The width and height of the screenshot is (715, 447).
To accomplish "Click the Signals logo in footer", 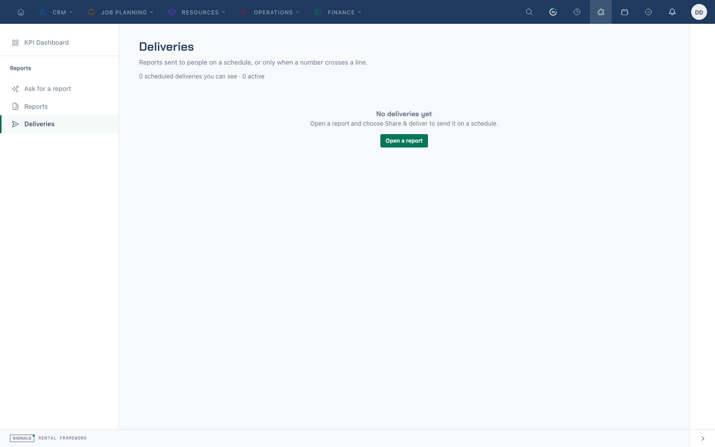I will (x=22, y=438).
